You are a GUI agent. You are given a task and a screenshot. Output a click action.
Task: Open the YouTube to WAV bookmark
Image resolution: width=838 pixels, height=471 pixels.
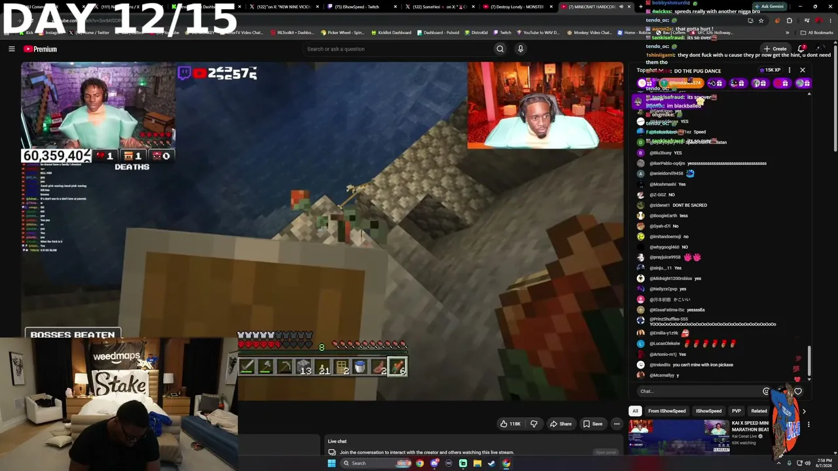pyautogui.click(x=538, y=33)
